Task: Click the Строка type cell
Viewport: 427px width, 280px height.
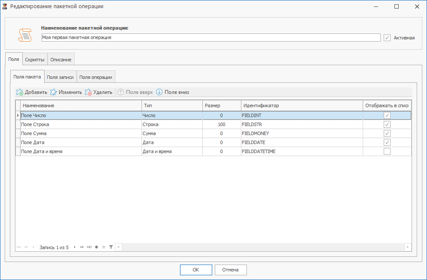Action: point(172,124)
